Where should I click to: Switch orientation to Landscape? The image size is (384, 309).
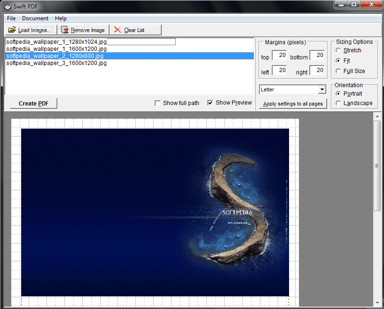[x=338, y=103]
